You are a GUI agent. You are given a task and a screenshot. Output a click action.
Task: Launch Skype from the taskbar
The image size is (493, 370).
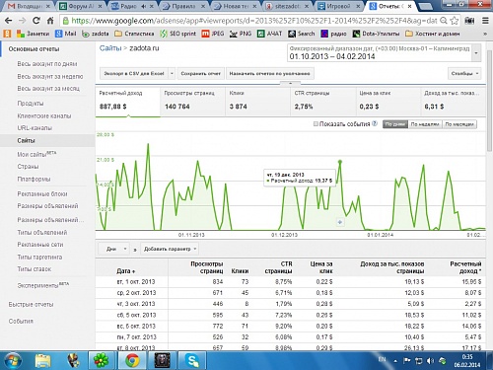coord(193,360)
